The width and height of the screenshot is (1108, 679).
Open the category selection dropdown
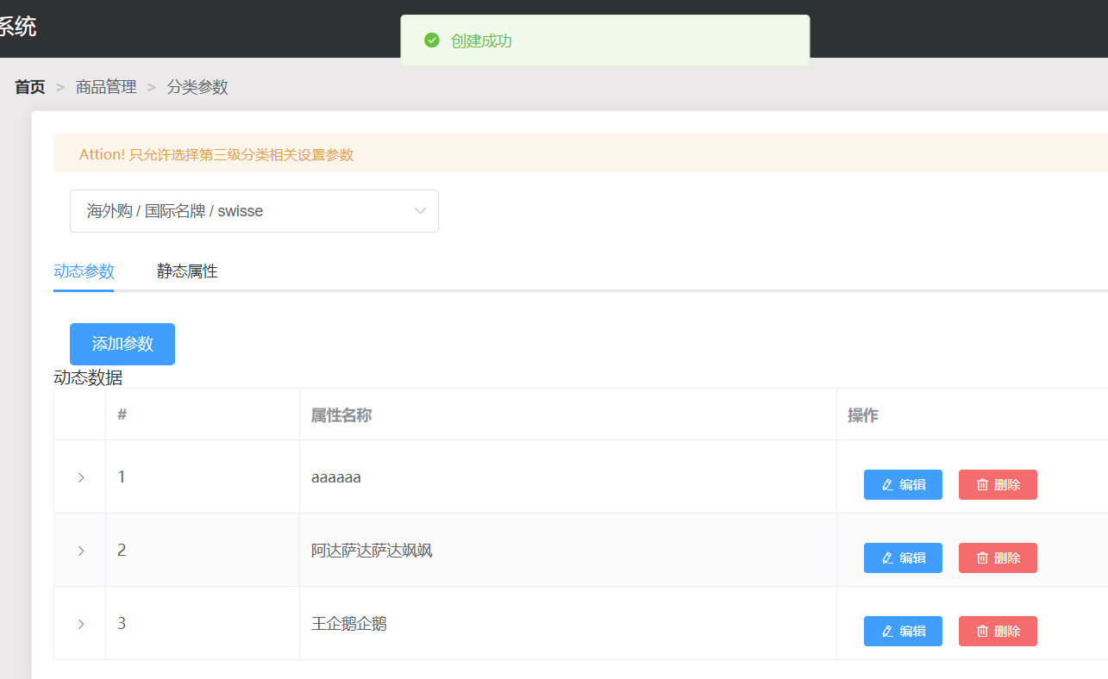pyautogui.click(x=254, y=210)
